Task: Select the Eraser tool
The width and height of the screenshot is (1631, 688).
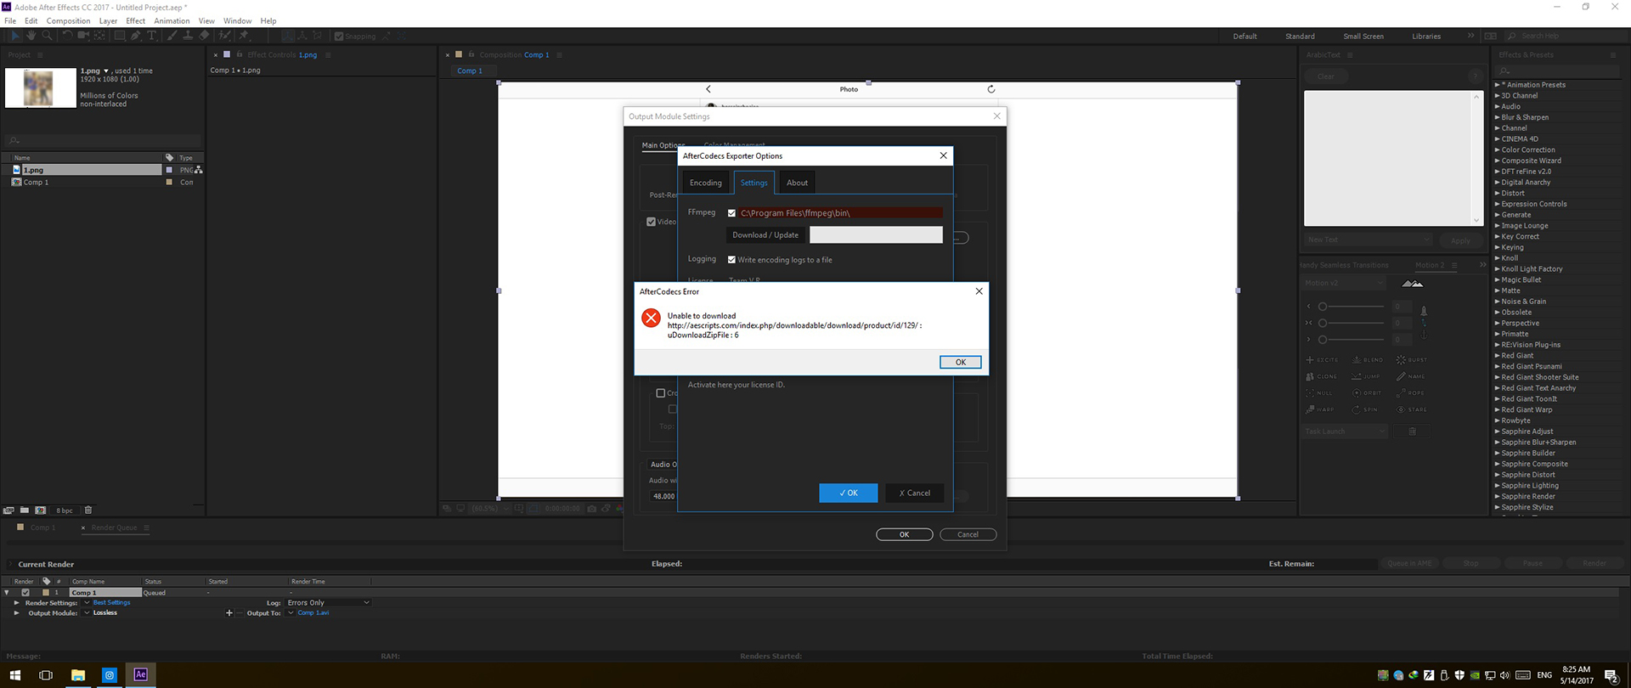Action: (x=204, y=36)
